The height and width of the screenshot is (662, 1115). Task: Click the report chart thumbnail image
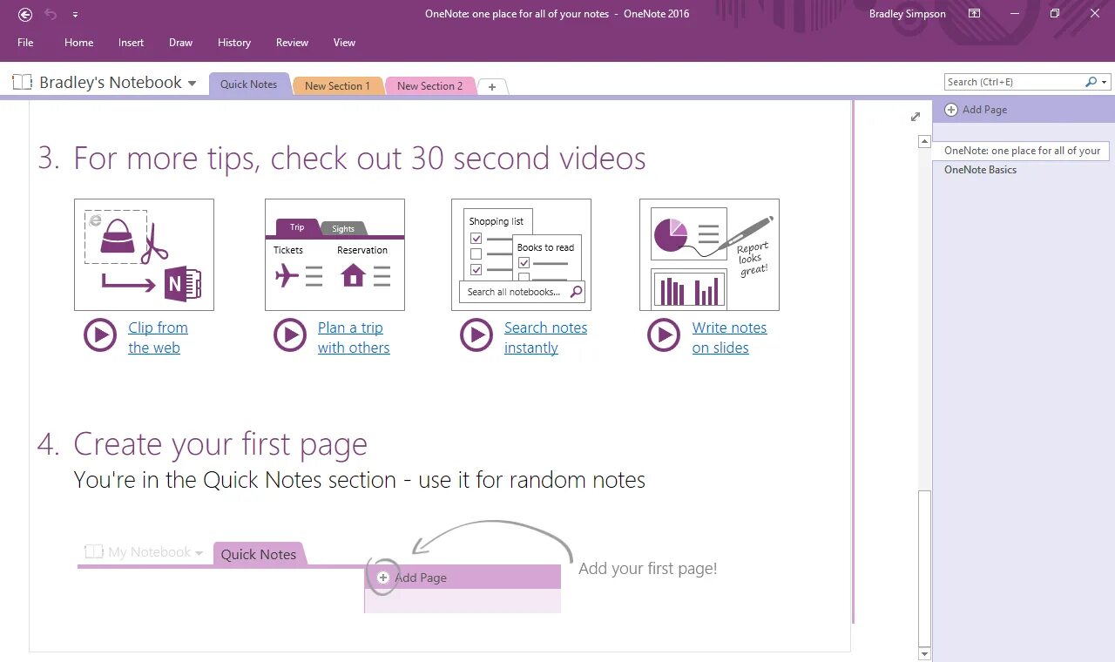click(709, 254)
